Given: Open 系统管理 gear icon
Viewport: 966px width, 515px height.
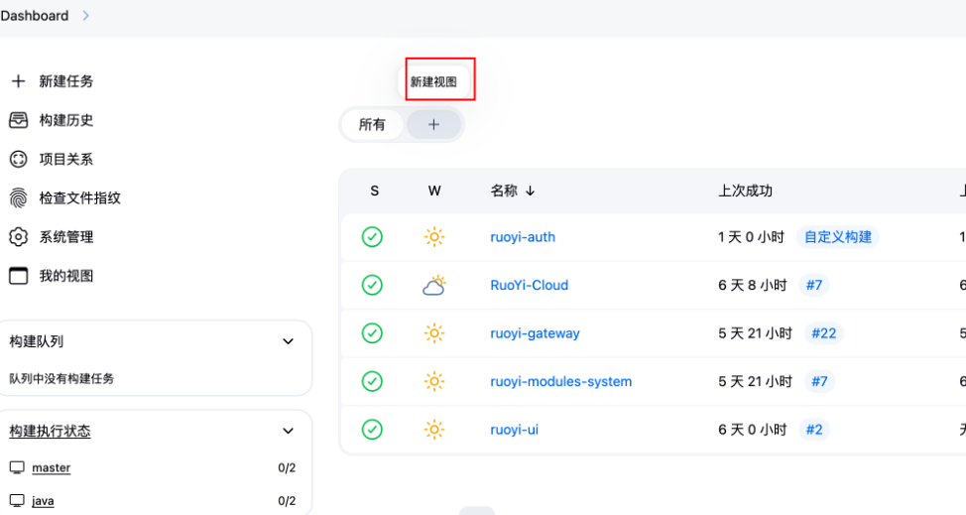Looking at the screenshot, I should [18, 237].
